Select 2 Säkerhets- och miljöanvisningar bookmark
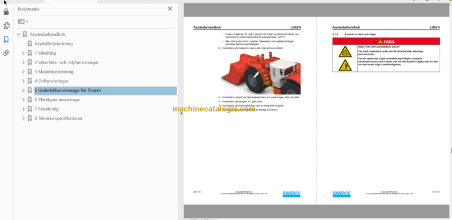 (67, 62)
